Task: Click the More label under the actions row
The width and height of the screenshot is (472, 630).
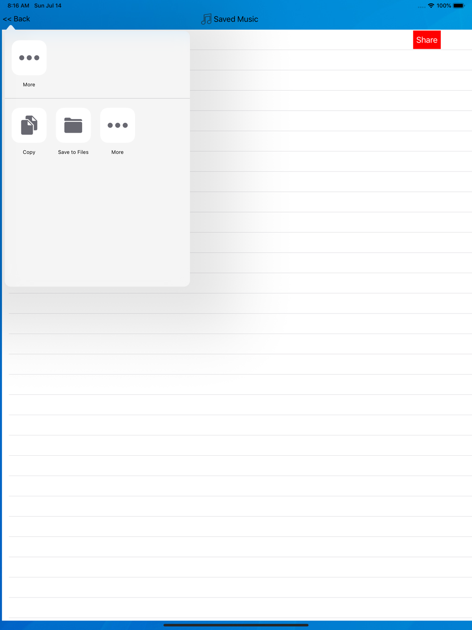Action: [x=118, y=152]
